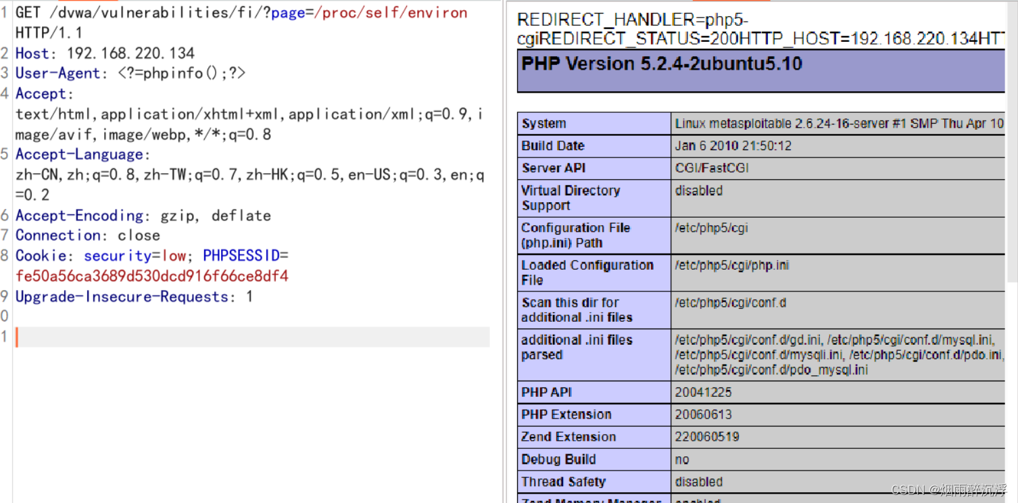Select PHP Extension value 20060613
The height and width of the screenshot is (503, 1018).
[703, 414]
